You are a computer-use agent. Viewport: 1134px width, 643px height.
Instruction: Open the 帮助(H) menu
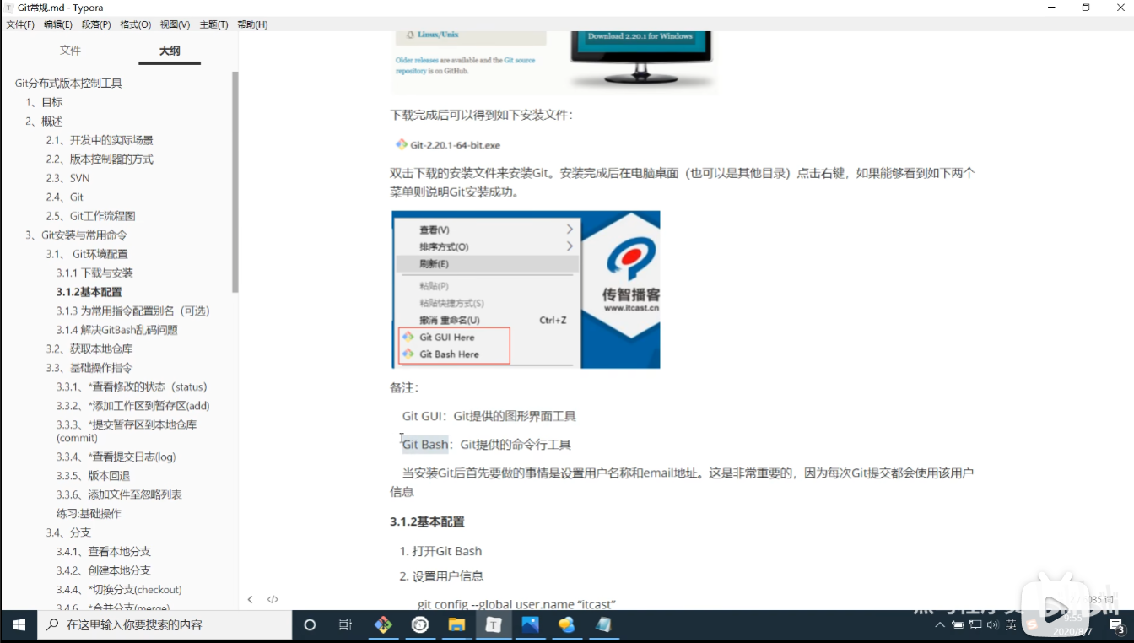click(x=252, y=24)
